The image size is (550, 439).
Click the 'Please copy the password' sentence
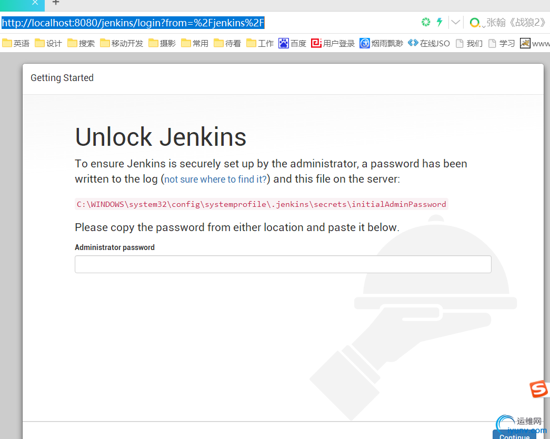click(237, 227)
